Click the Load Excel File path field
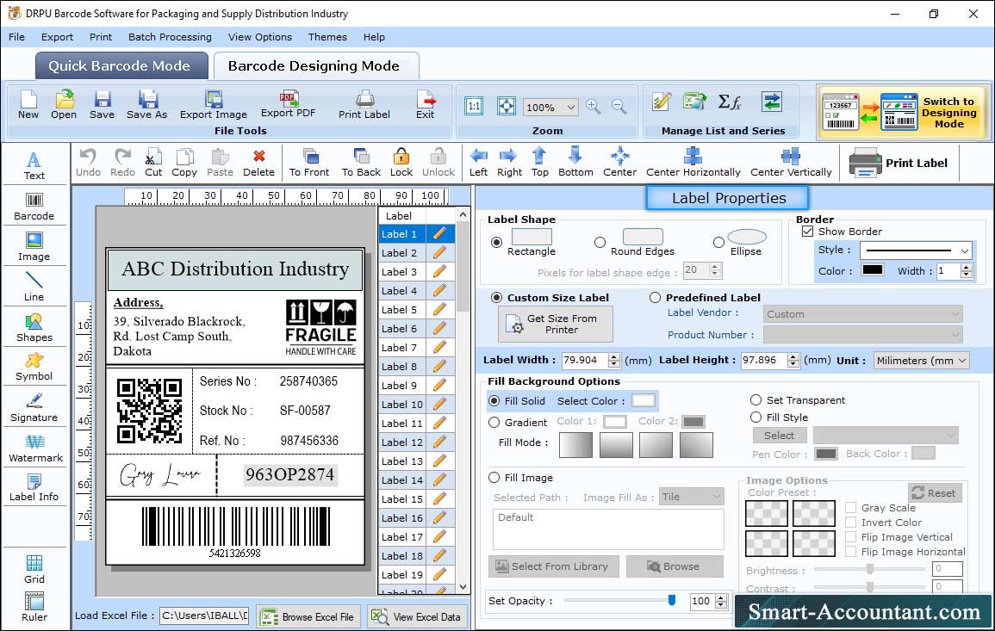 tap(203, 616)
